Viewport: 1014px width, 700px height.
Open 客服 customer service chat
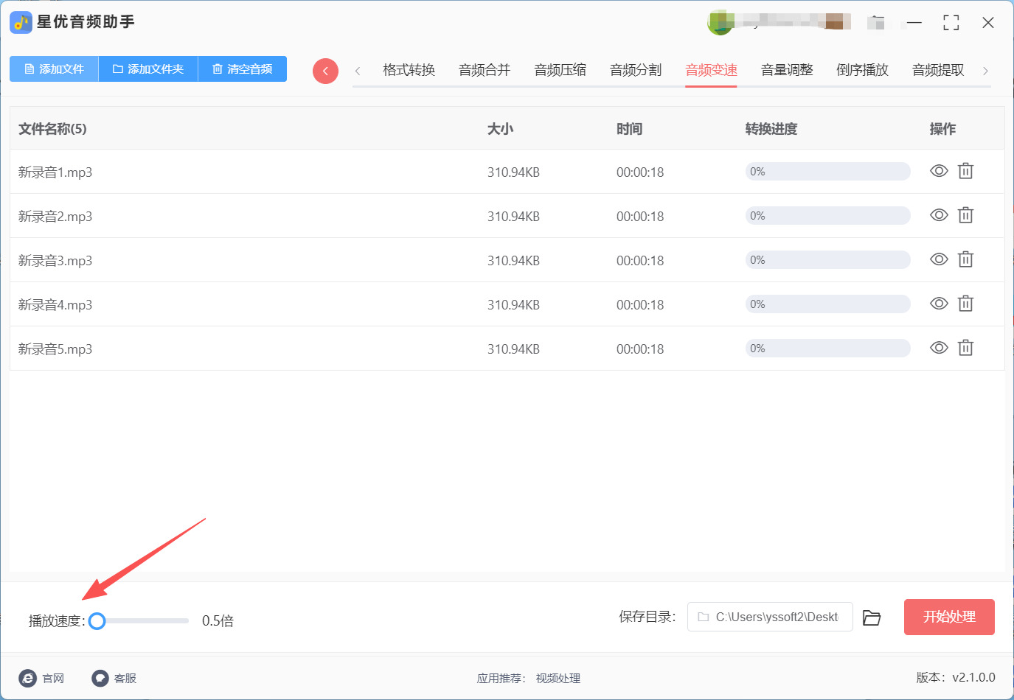[100, 678]
